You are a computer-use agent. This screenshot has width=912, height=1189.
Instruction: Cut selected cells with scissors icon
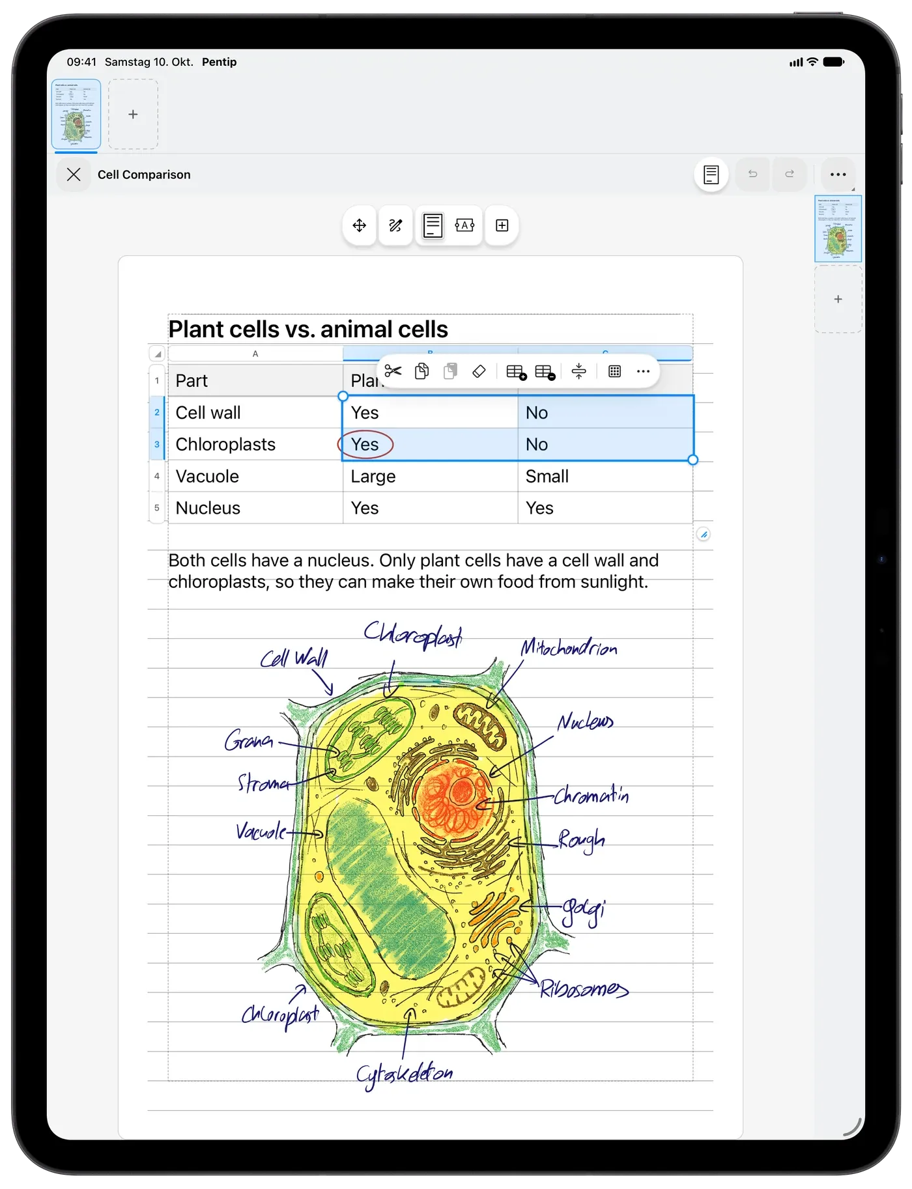(x=393, y=371)
